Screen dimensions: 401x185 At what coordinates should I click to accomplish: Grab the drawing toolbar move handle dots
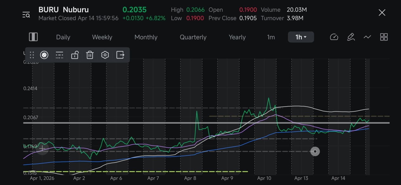32,55
